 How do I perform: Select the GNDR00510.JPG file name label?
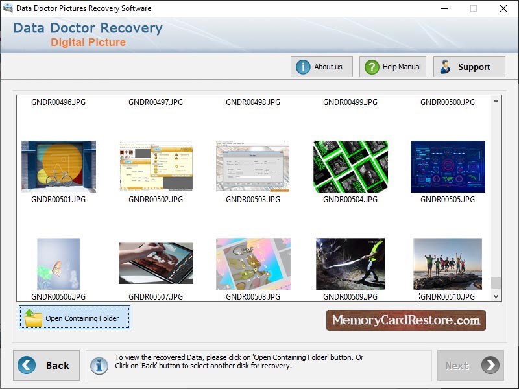pyautogui.click(x=447, y=296)
